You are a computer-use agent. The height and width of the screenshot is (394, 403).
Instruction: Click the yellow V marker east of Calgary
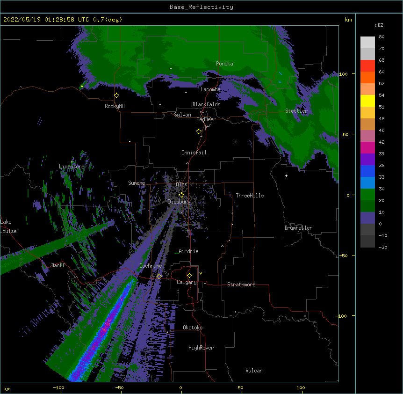[x=201, y=273]
